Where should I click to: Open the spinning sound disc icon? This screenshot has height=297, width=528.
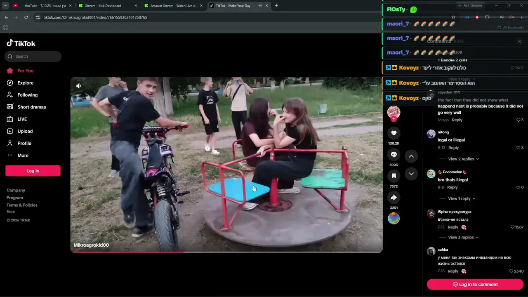pos(394,218)
